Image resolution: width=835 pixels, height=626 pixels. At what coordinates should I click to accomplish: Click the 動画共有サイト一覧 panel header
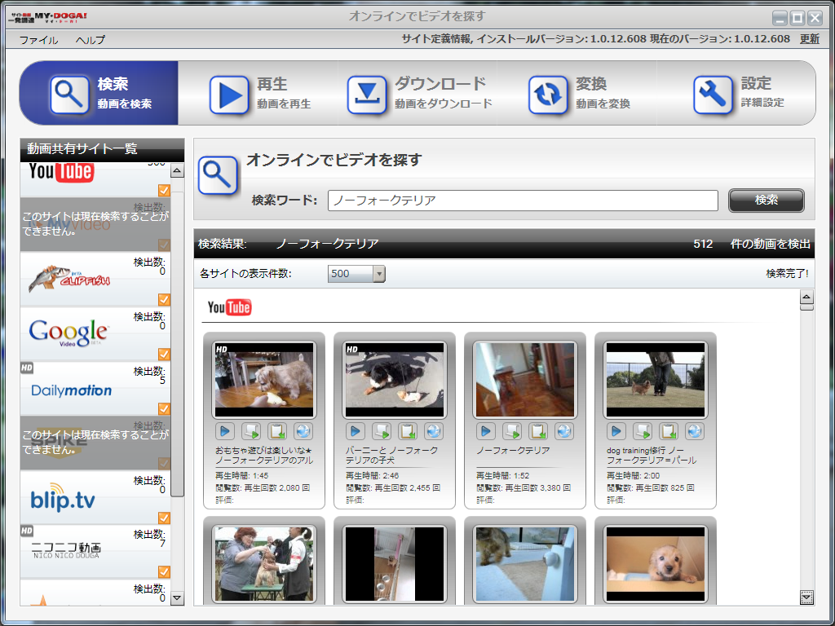[102, 148]
